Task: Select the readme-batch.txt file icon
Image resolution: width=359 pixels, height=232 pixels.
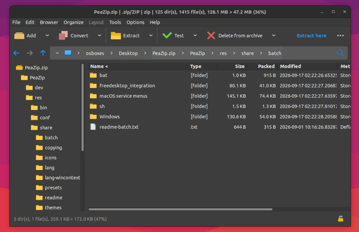Action: 93,127
